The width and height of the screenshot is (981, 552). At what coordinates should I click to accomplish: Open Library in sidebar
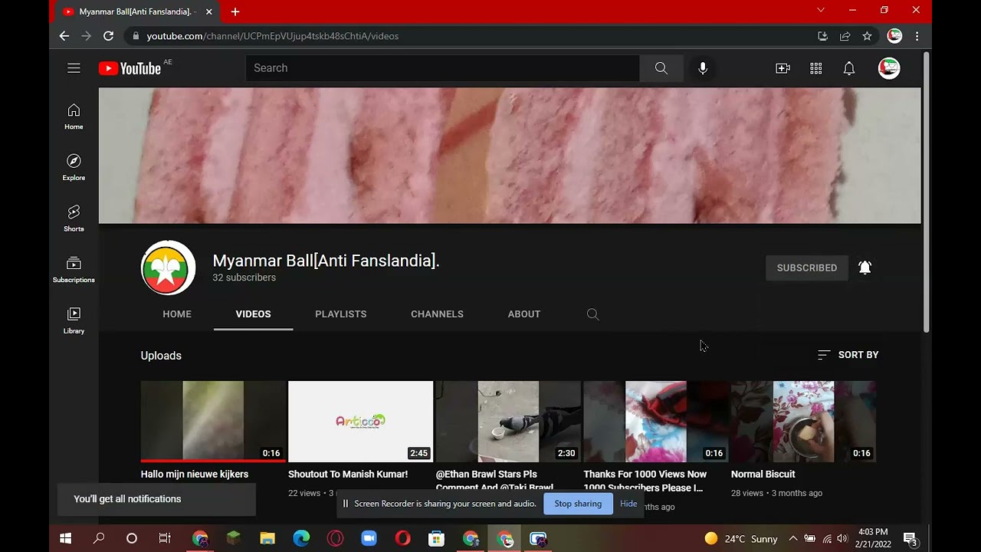point(74,320)
